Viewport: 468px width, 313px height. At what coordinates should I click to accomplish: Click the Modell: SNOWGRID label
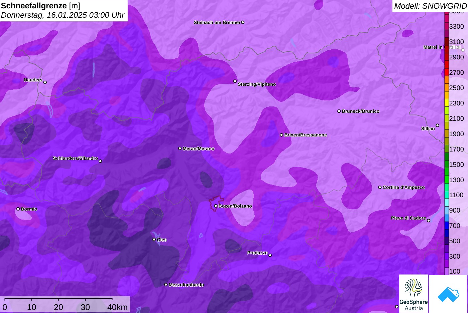(x=430, y=6)
